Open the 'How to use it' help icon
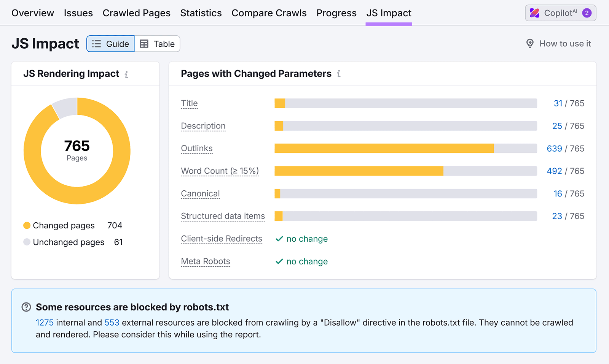The height and width of the screenshot is (364, 609). tap(530, 43)
